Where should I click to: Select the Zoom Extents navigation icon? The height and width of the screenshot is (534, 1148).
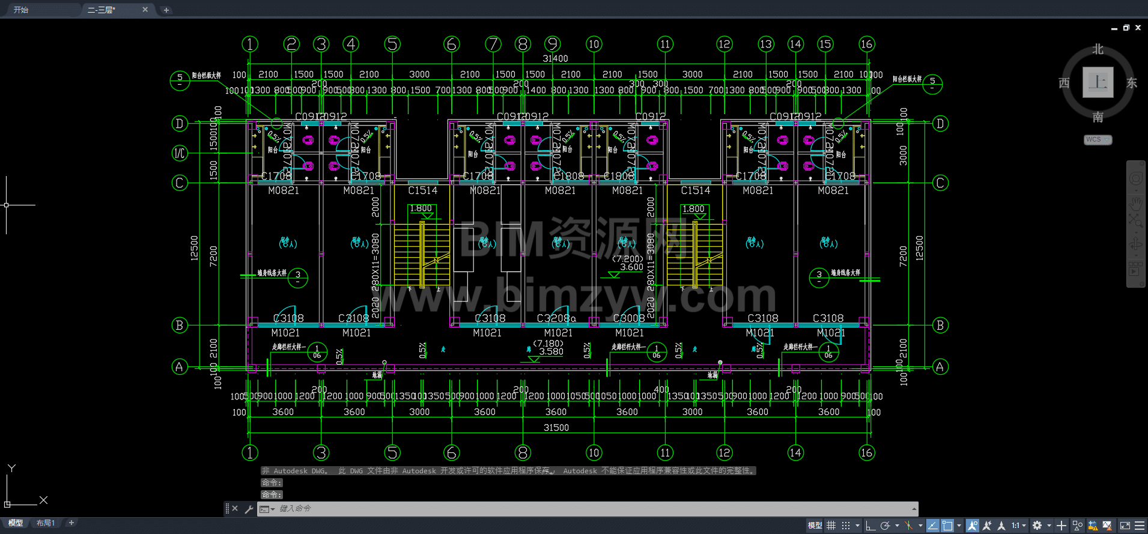pos(1135,220)
